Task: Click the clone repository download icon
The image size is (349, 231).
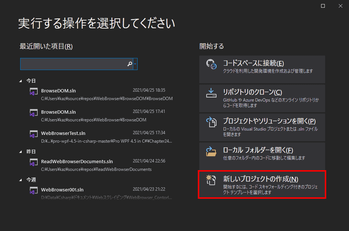Action: (x=211, y=93)
